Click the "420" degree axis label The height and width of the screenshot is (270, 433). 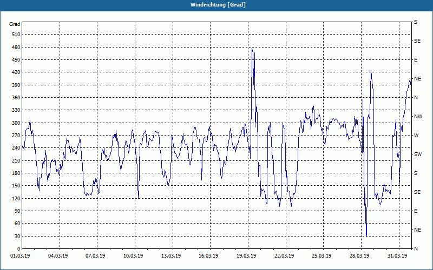pos(16,72)
